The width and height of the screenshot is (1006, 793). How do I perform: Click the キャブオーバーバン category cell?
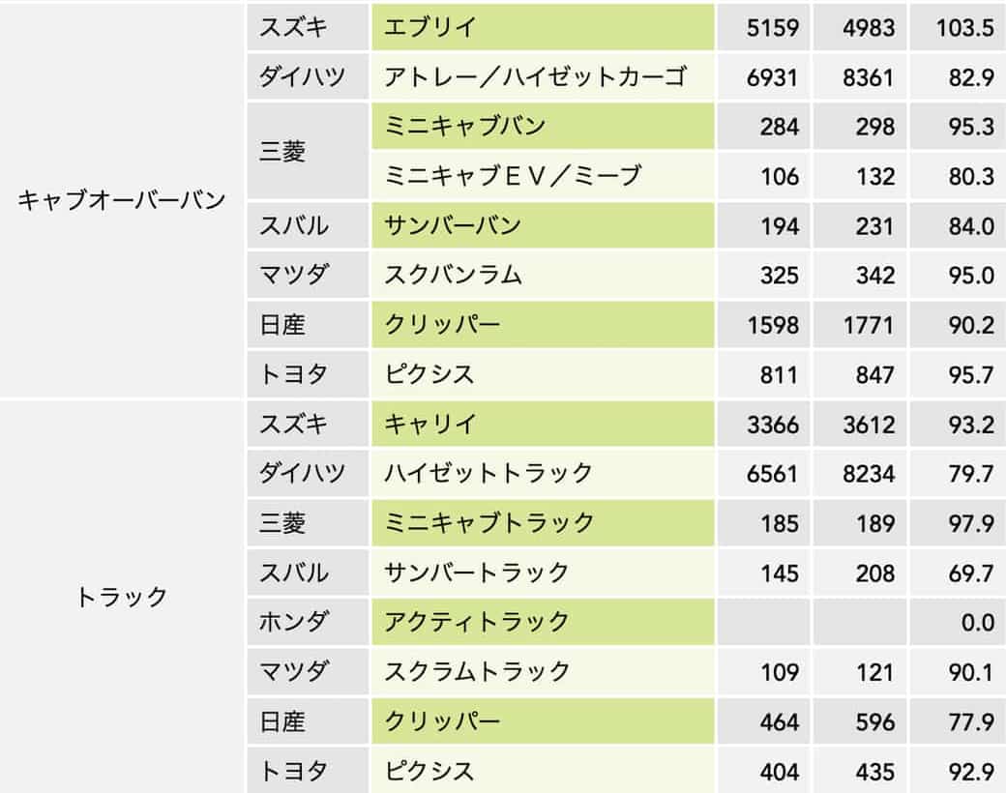122,200
